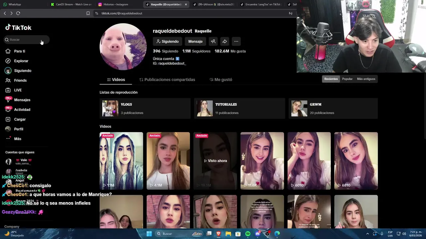Switch to CanG5 Stream browser tab

[71, 4]
